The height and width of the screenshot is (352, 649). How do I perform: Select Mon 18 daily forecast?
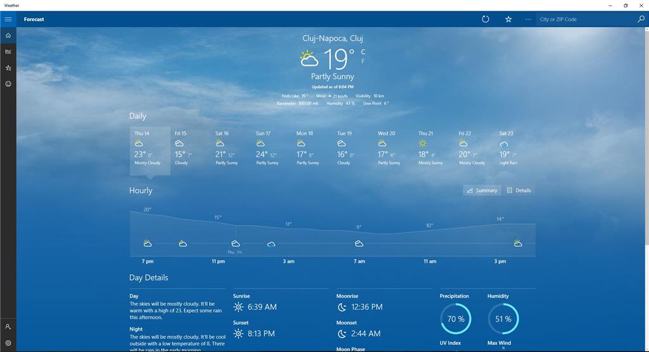click(x=312, y=151)
